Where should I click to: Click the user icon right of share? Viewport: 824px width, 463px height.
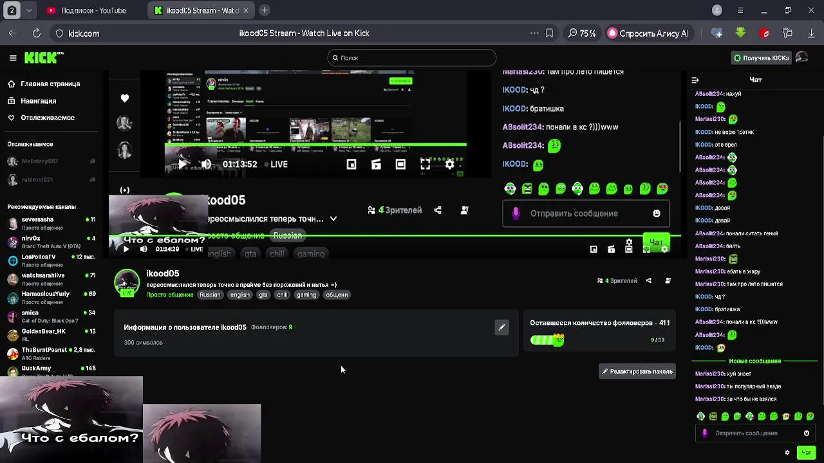pos(668,280)
